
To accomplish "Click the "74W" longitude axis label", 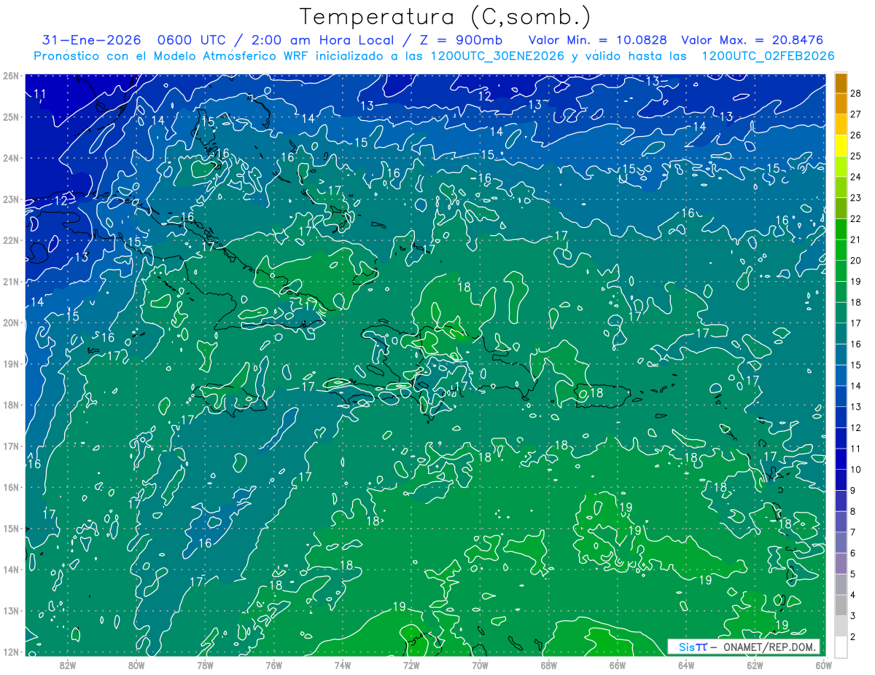I will click(343, 665).
